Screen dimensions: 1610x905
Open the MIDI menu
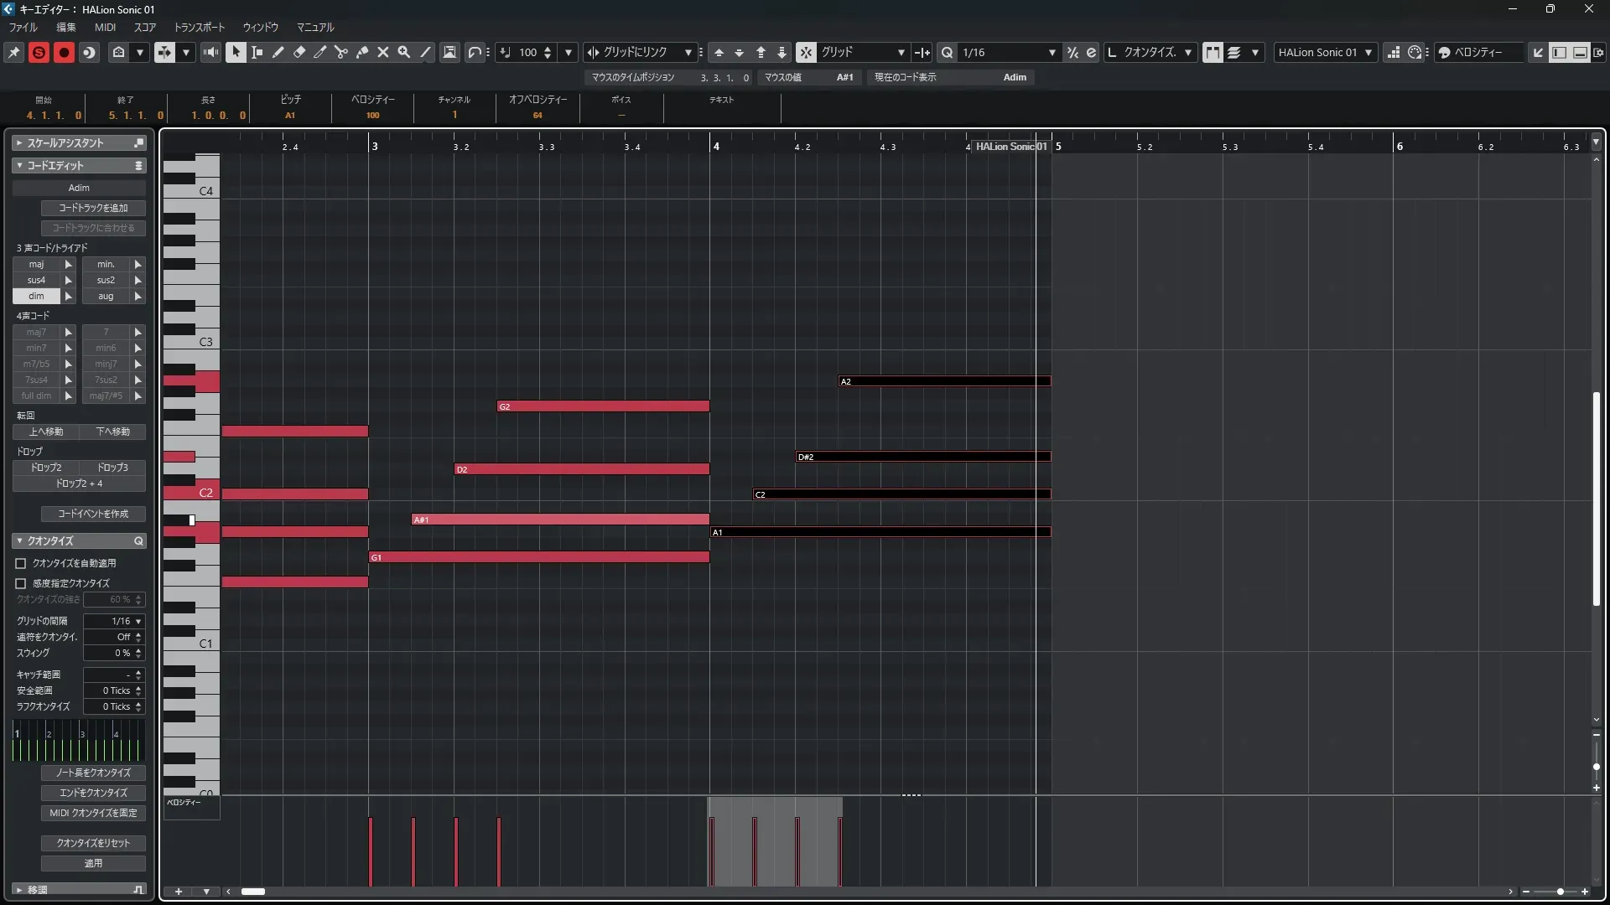point(105,27)
